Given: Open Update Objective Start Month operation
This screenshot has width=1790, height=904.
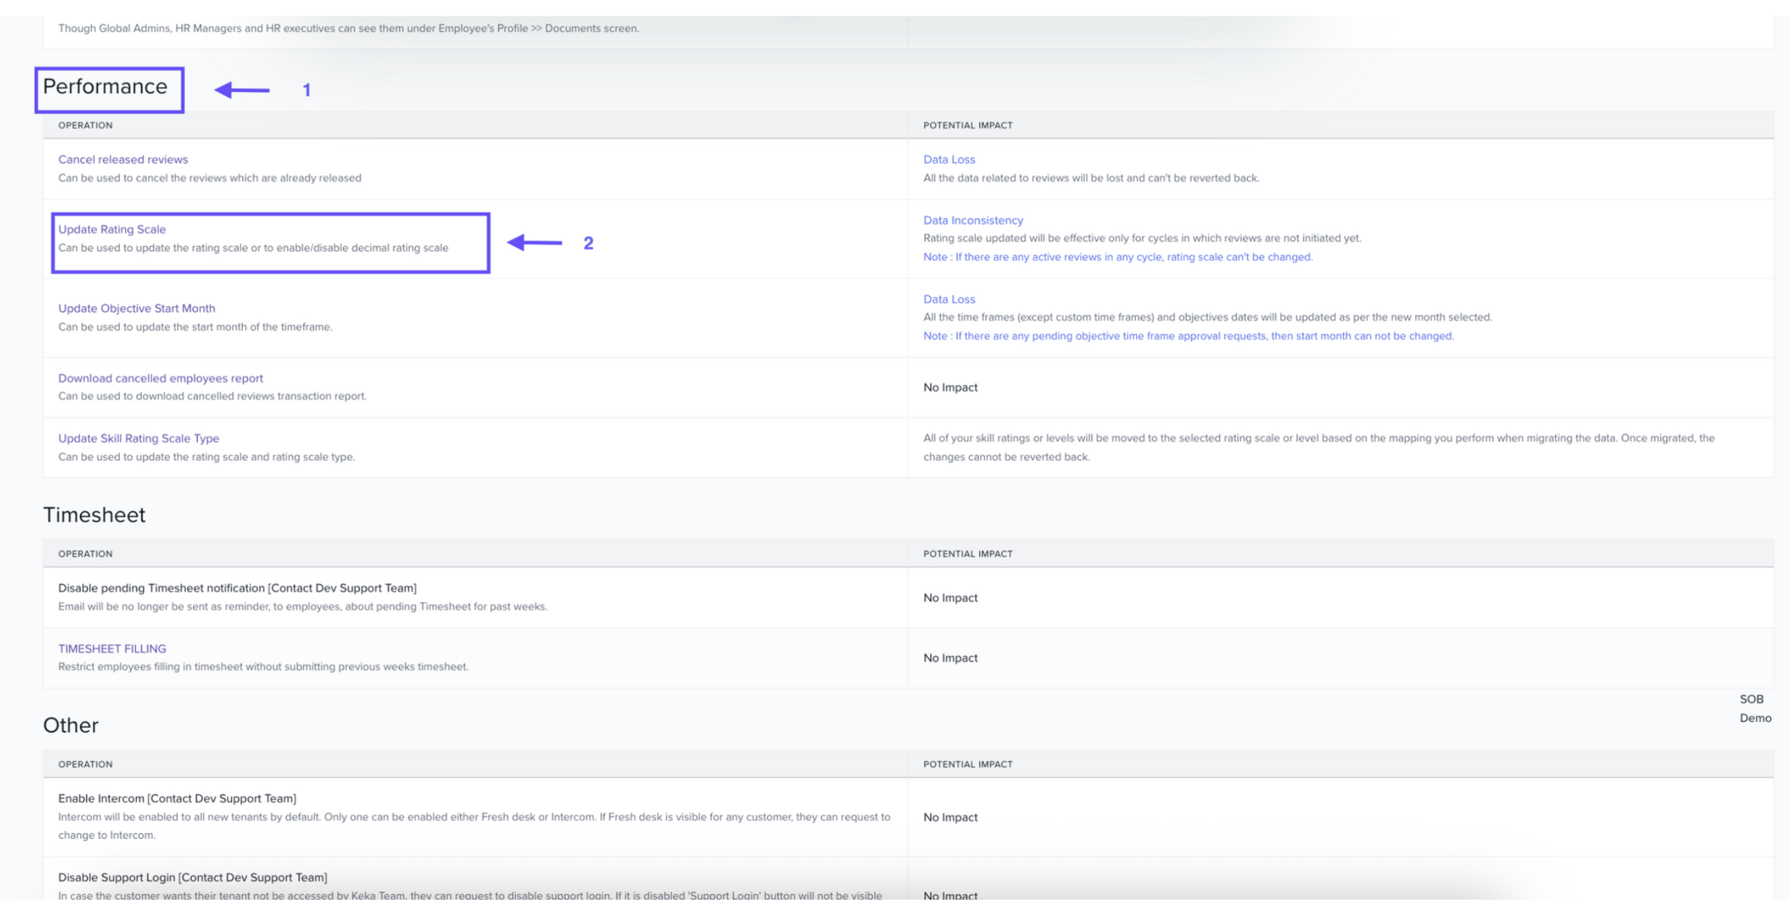Looking at the screenshot, I should [x=137, y=308].
